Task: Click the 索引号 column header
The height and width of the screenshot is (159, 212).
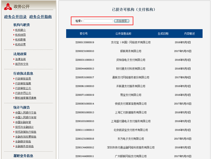Action: pyautogui.click(x=84, y=34)
